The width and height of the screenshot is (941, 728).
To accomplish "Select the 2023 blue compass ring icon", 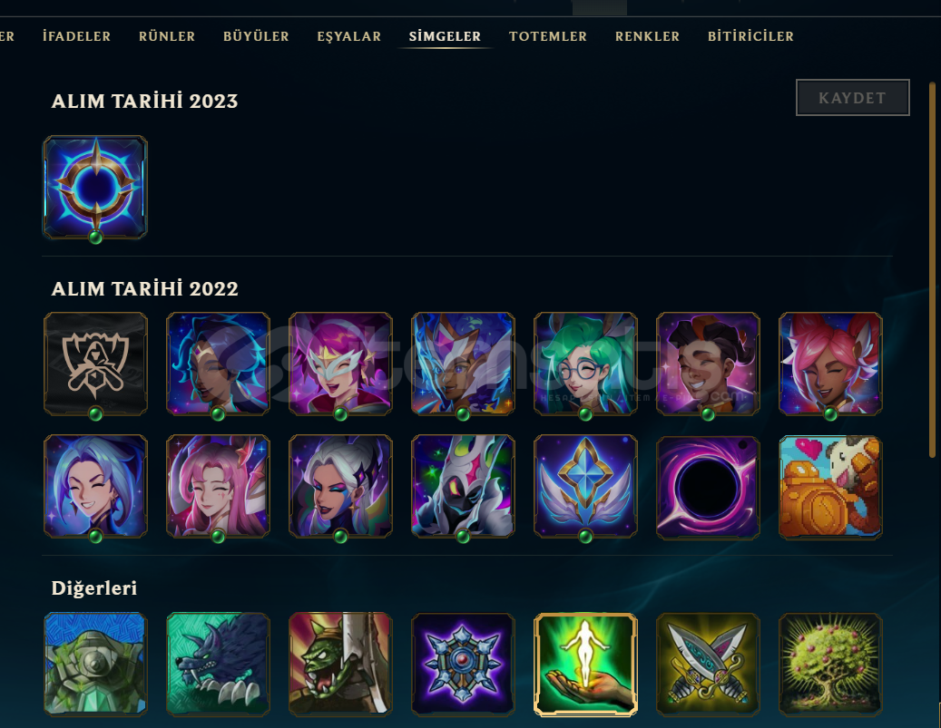I will (x=95, y=187).
